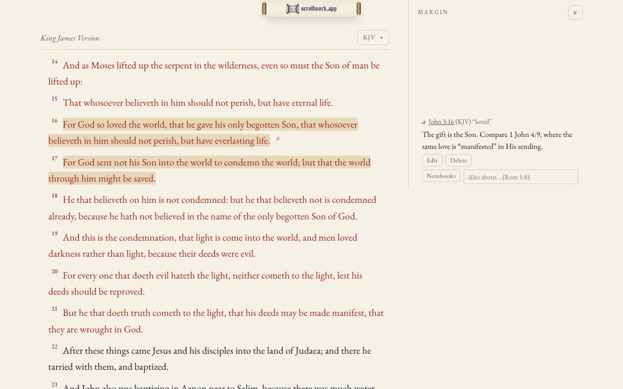Click the verse number 17 superscript

pos(55,158)
